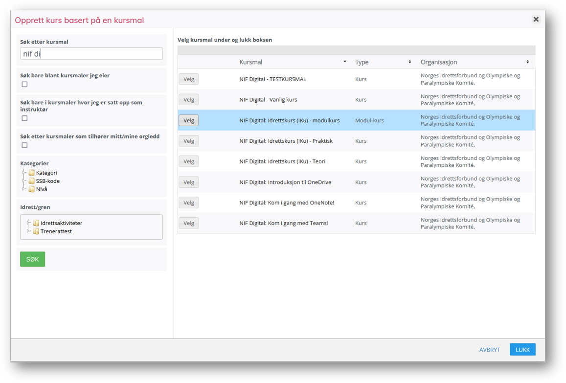Click the Organisasjon cell in the TESTKURSMAL row
Screen dimensions: 566x383
tap(470, 79)
